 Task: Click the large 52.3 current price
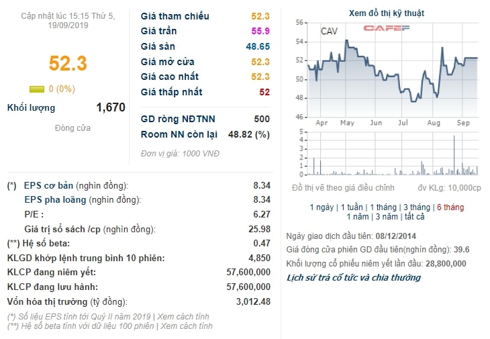(x=68, y=63)
